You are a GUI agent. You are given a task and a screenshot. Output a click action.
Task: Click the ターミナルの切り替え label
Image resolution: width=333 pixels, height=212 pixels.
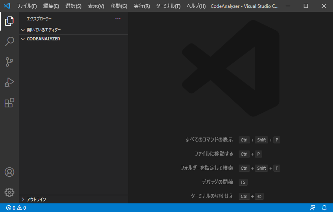tap(212, 196)
